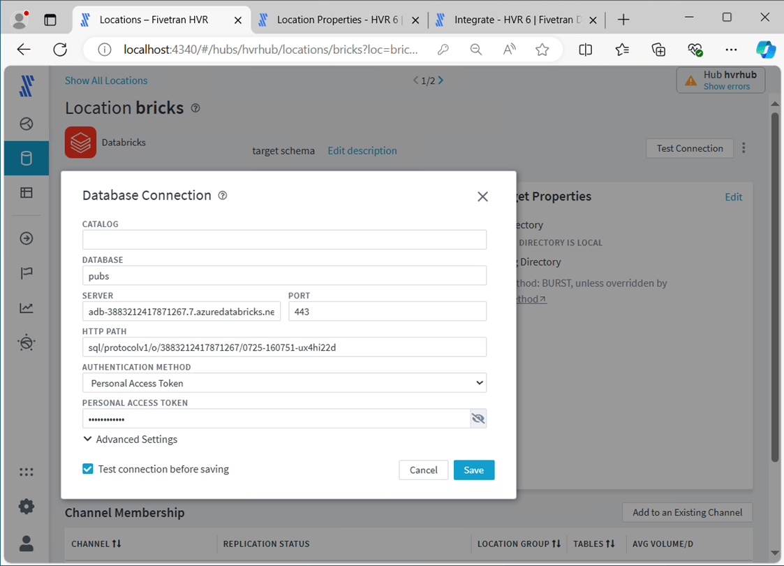Screen dimensions: 784x566
Task: Open the Authentication Method dropdown
Action: pyautogui.click(x=284, y=383)
